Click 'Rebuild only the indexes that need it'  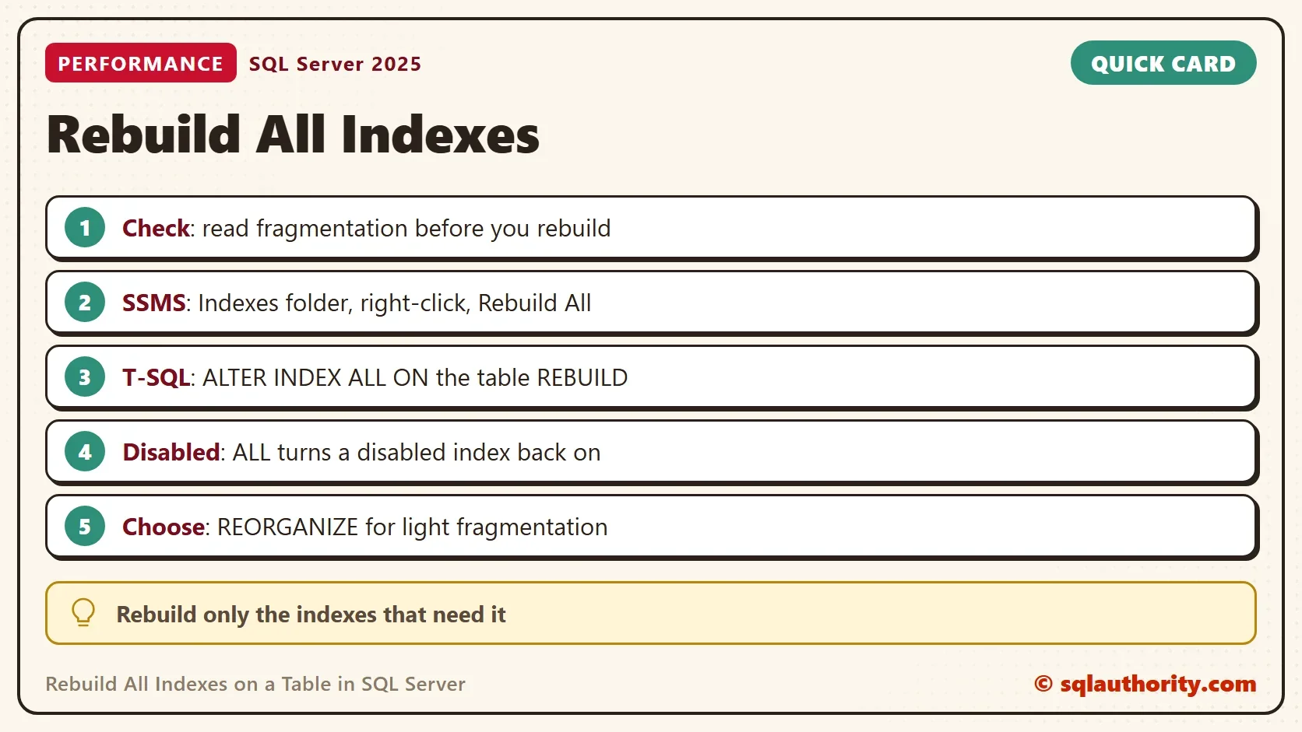(311, 615)
